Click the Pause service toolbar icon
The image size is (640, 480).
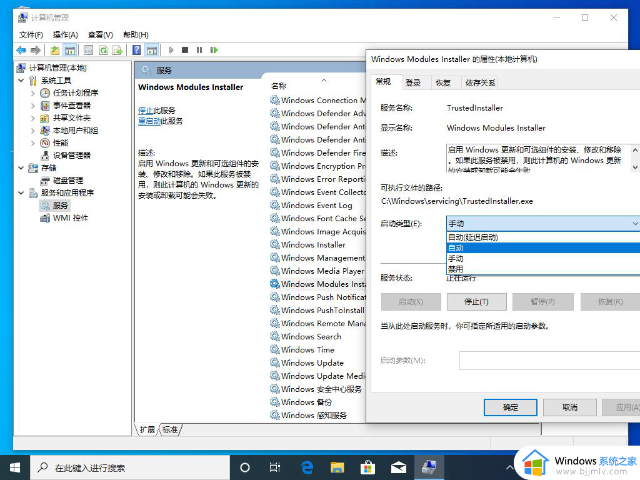[x=199, y=50]
